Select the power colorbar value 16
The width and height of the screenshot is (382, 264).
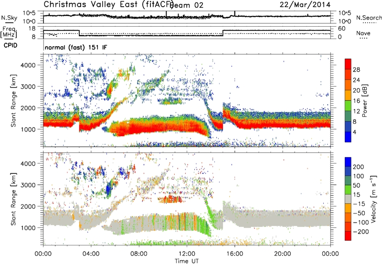[x=356, y=101]
